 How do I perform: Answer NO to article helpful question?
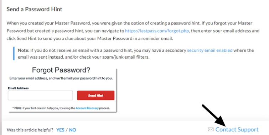click(x=72, y=130)
